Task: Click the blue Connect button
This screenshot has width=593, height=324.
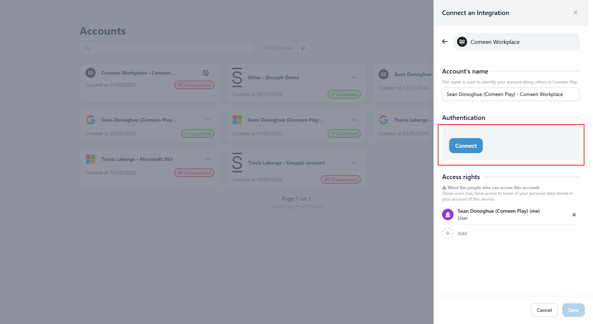Action: point(466,146)
